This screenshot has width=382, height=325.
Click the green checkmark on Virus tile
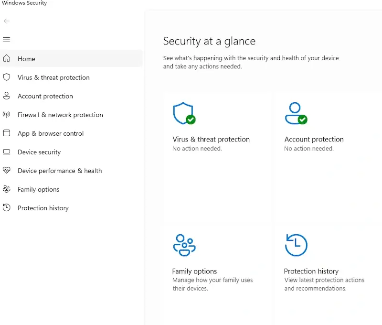[x=190, y=120]
